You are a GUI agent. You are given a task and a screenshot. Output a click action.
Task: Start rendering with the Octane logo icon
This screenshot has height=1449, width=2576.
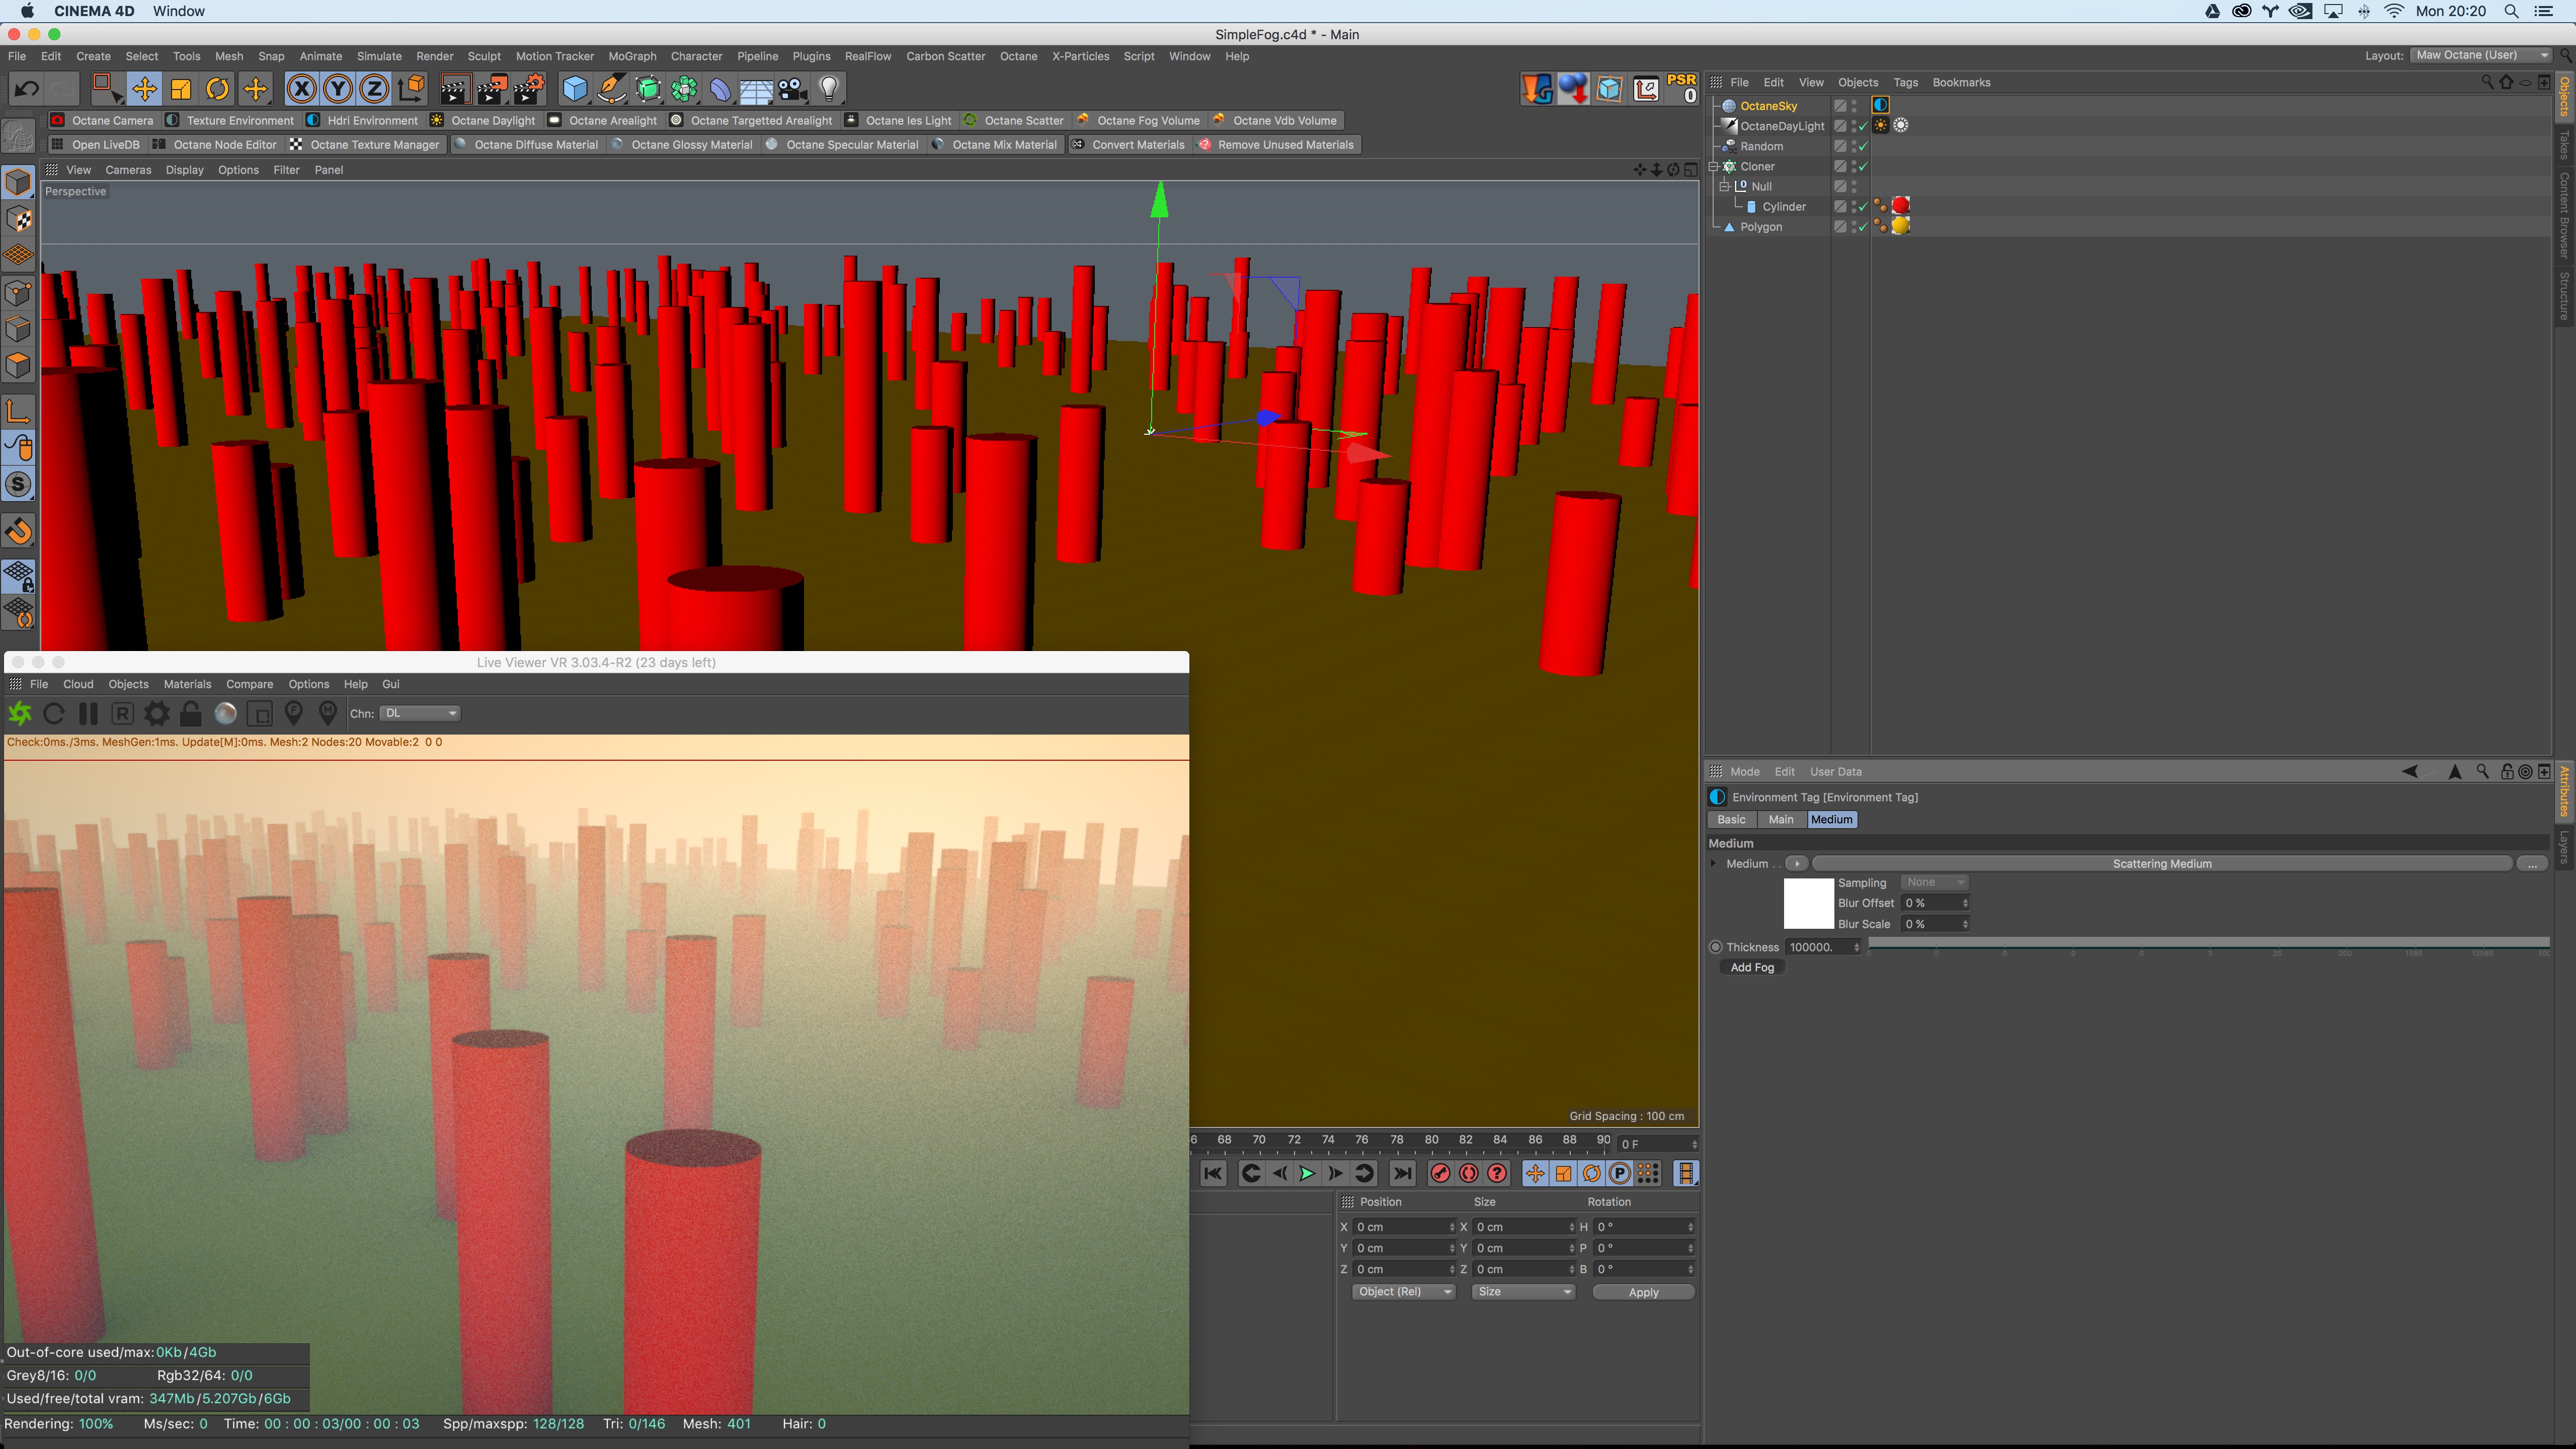point(20,713)
